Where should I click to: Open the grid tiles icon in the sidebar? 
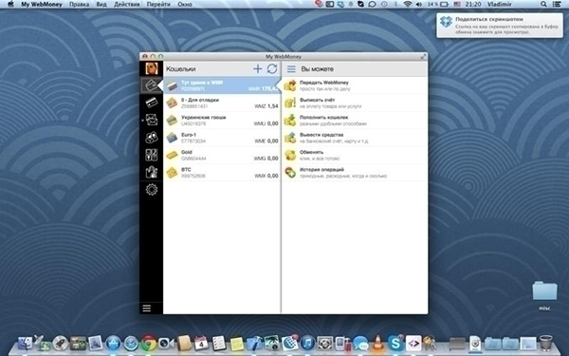[152, 155]
